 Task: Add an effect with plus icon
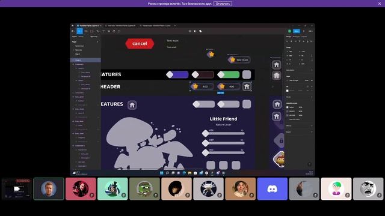click(x=312, y=126)
